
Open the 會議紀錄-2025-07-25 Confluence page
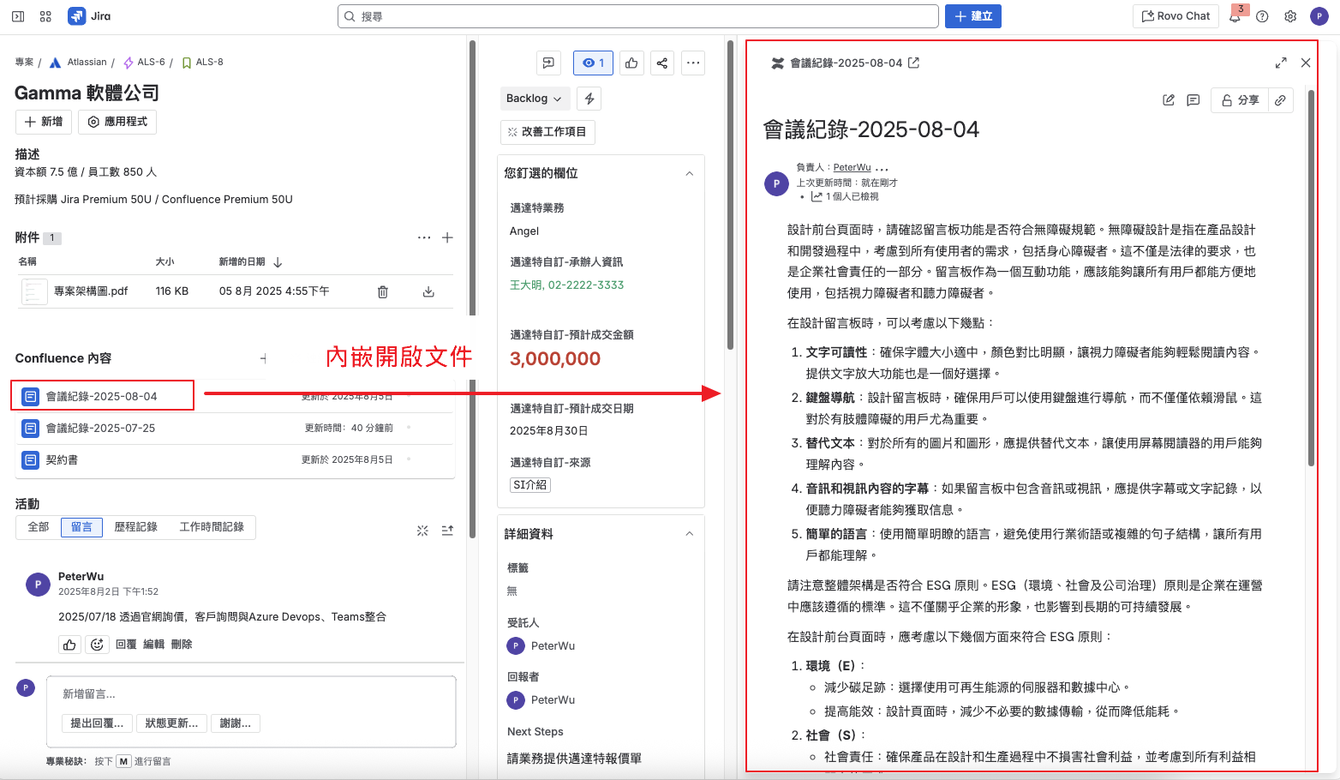(x=101, y=428)
